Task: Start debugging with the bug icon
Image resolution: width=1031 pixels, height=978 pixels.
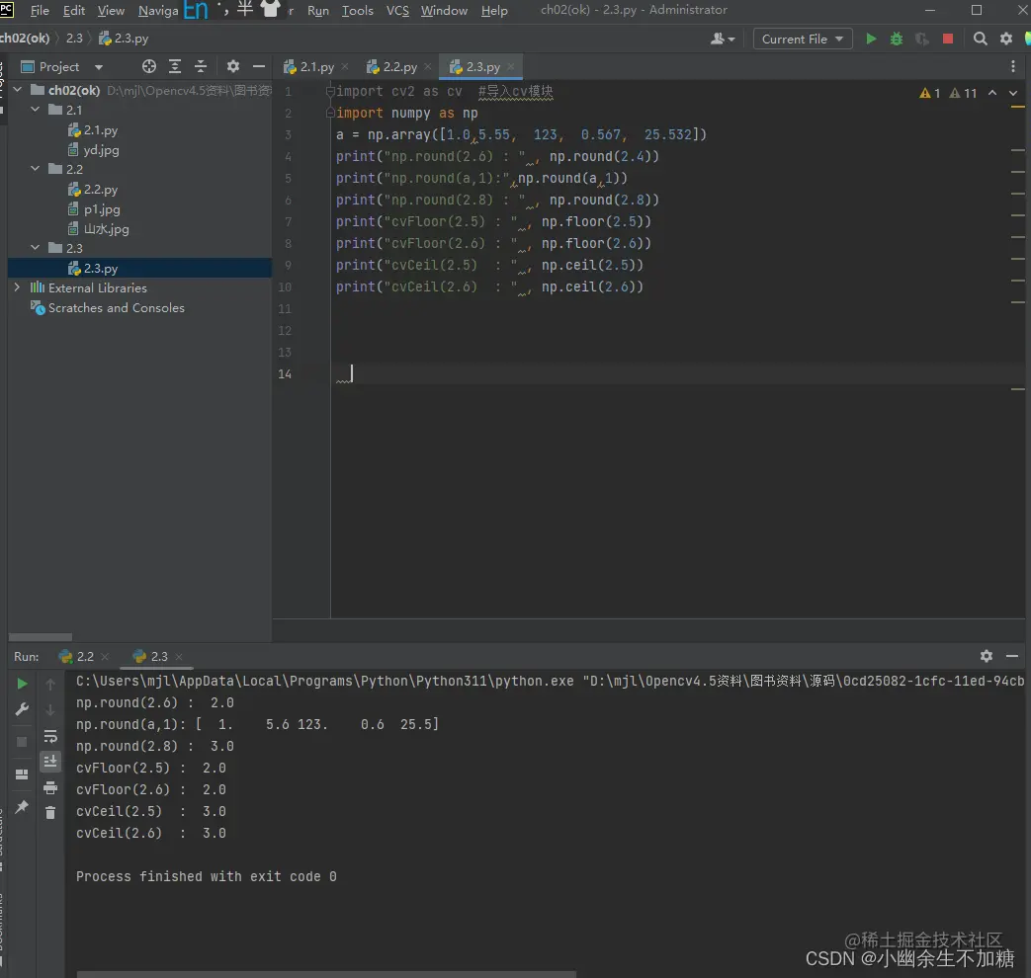Action: click(897, 39)
